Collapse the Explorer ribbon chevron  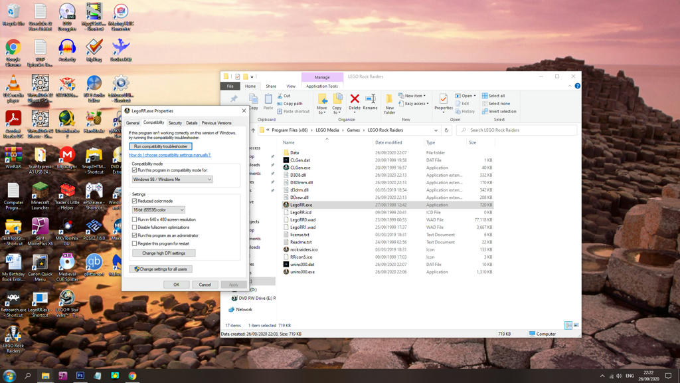(569, 86)
